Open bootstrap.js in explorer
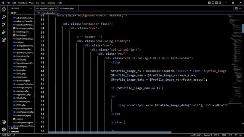 [22, 35]
